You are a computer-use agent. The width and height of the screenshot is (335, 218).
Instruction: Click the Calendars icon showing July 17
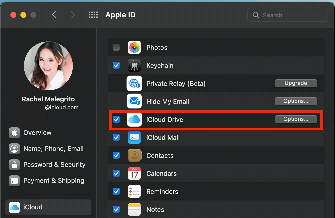click(x=134, y=173)
